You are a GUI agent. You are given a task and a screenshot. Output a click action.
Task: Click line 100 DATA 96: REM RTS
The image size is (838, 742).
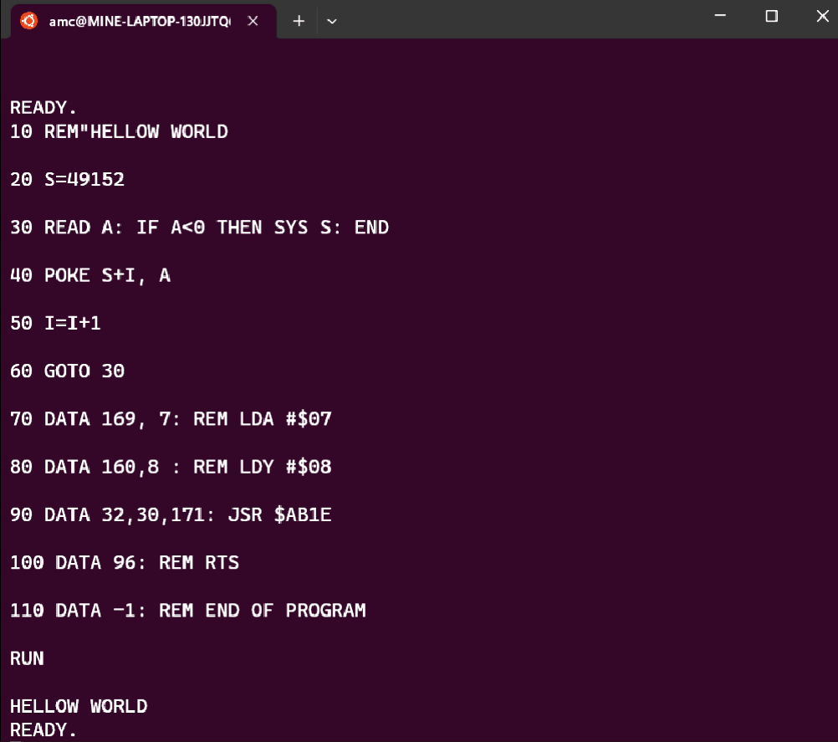125,562
